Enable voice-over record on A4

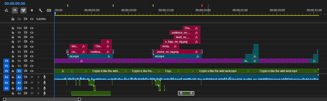[x=45, y=93]
